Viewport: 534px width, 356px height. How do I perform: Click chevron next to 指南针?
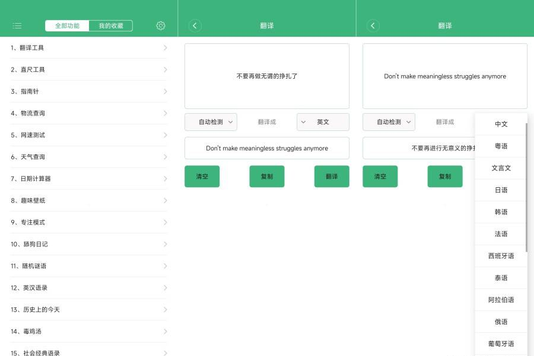[165, 91]
